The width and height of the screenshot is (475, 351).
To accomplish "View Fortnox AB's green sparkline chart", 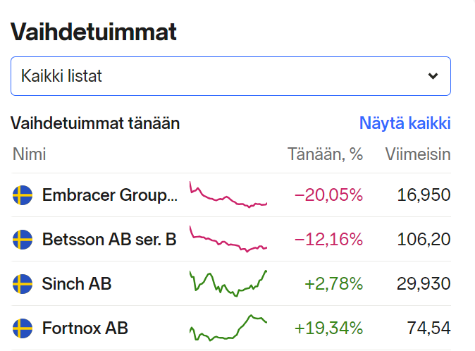I will pos(228,326).
